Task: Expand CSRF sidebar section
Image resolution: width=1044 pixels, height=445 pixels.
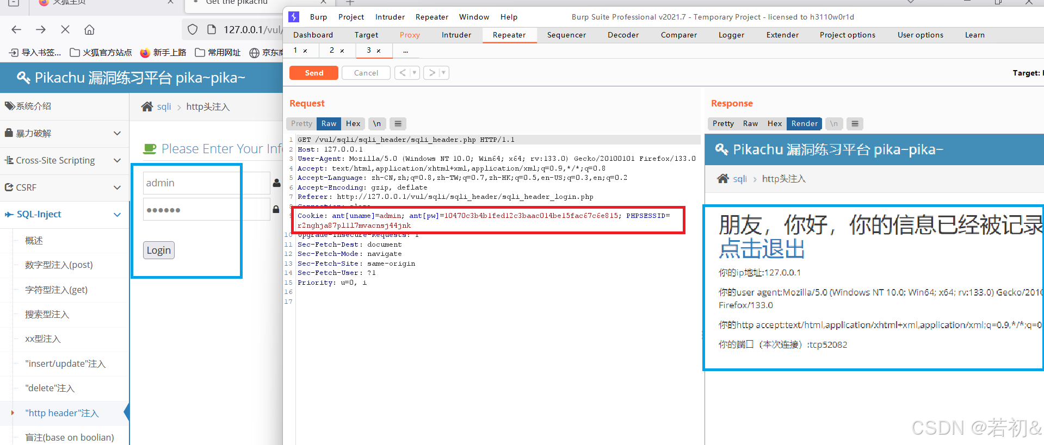Action: click(x=64, y=187)
